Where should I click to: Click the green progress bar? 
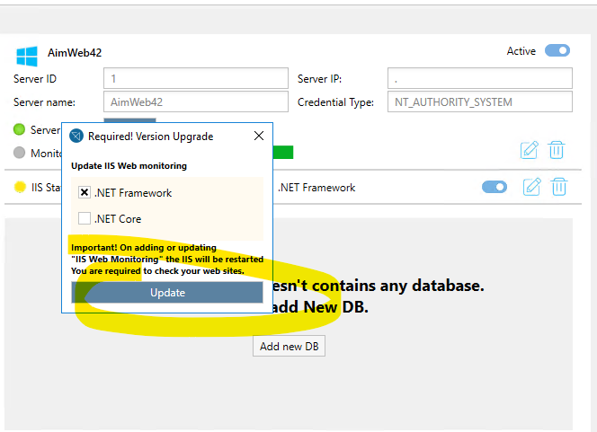(x=283, y=152)
